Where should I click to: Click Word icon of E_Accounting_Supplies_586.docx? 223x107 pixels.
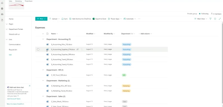pos(47,54)
